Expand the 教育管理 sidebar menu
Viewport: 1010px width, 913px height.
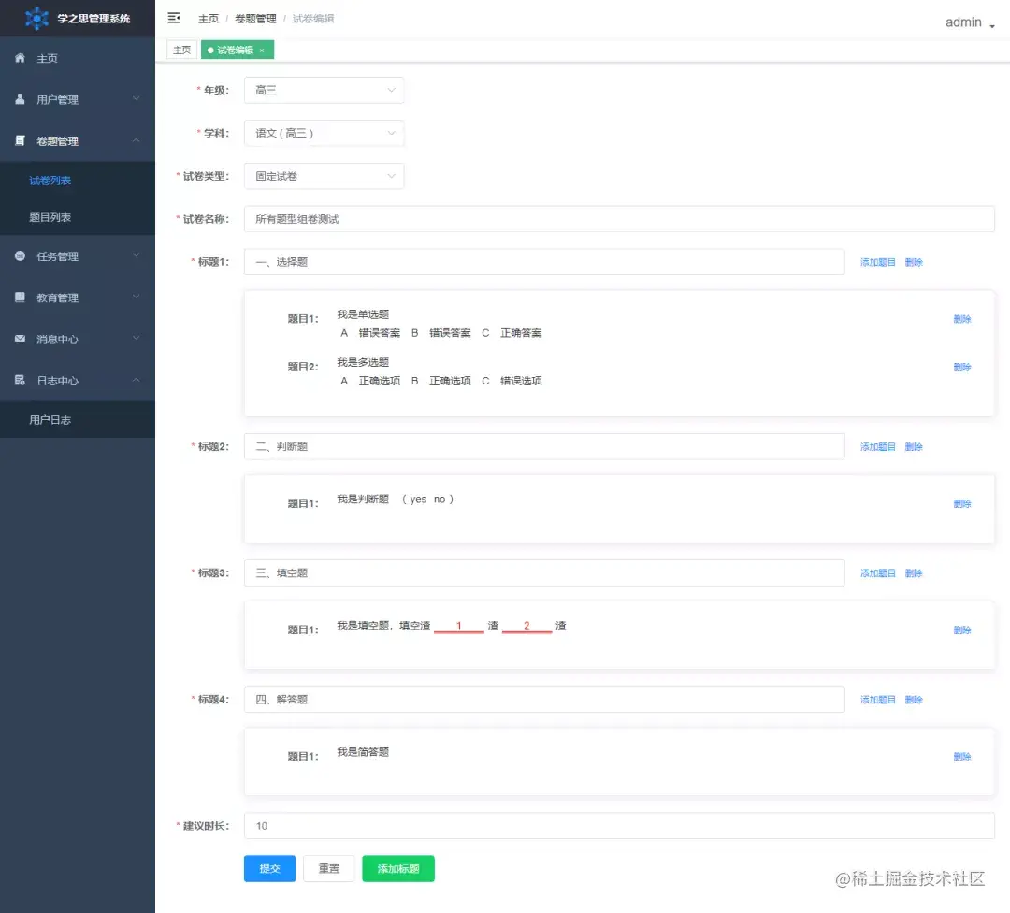click(x=78, y=297)
